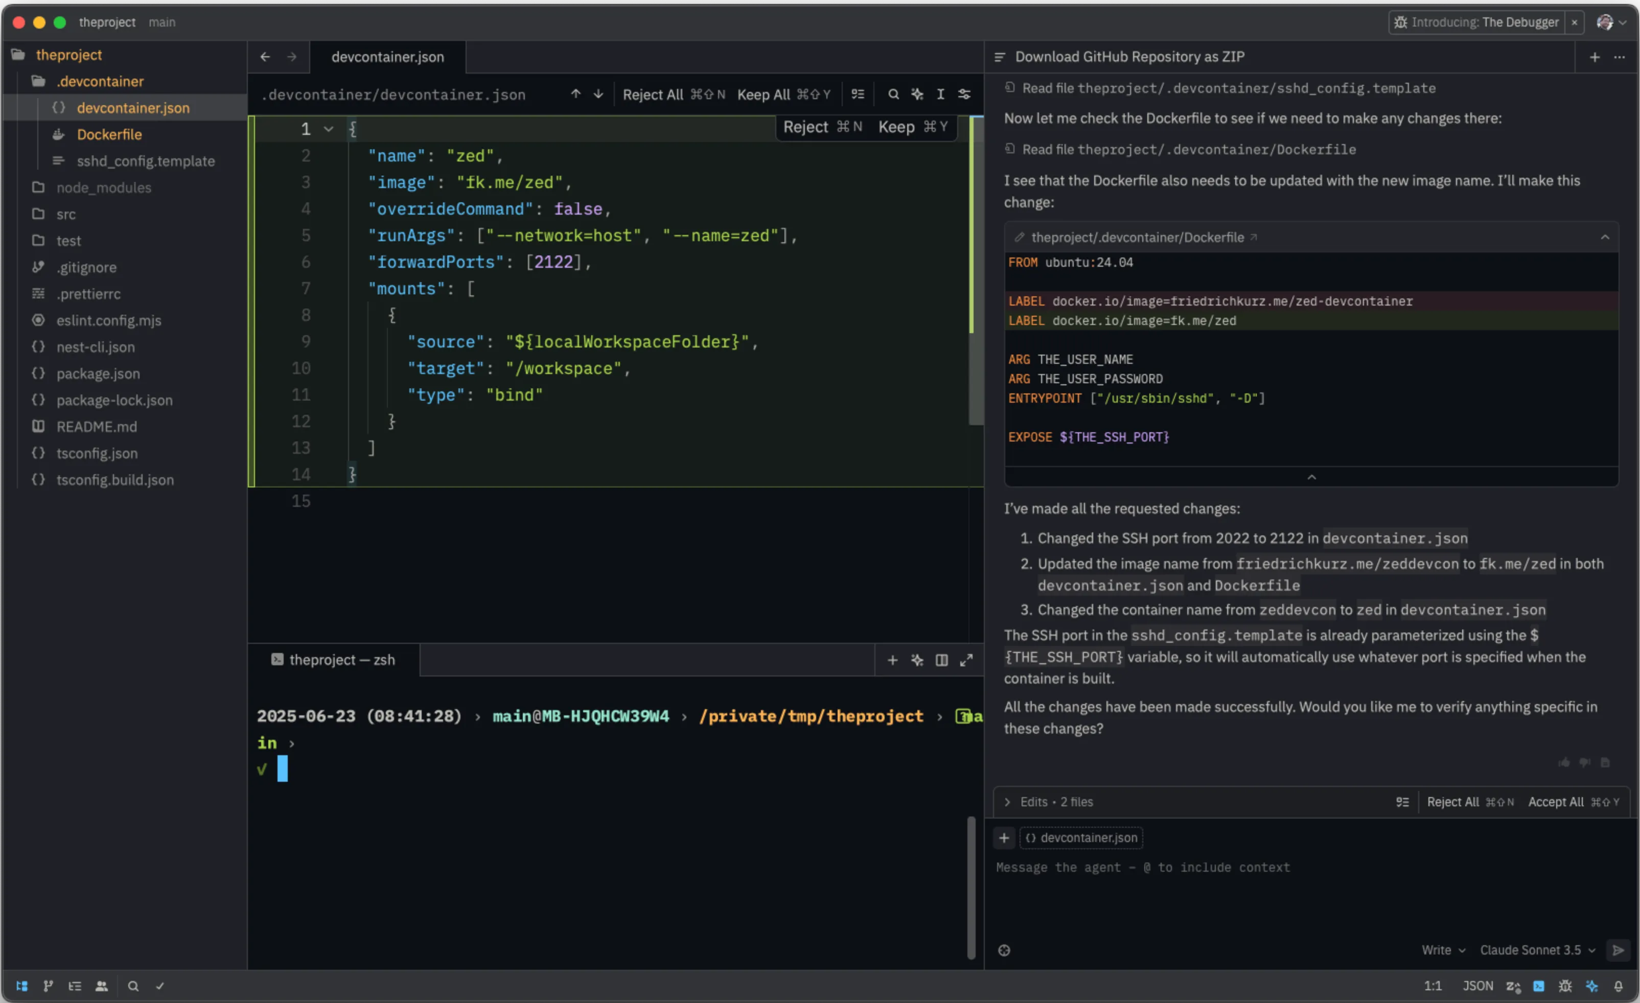Screen dimensions: 1640x1003
Task: Toggle the Agent panel sparkle icon
Action: 1592,986
